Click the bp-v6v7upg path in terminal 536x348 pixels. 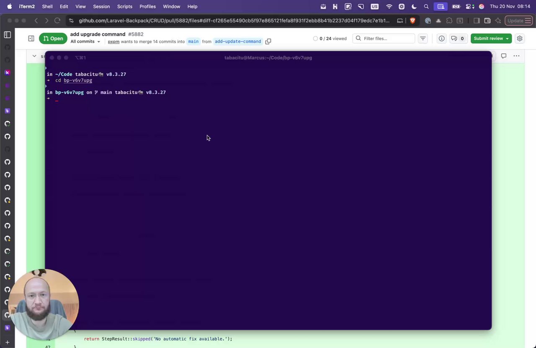point(78,80)
